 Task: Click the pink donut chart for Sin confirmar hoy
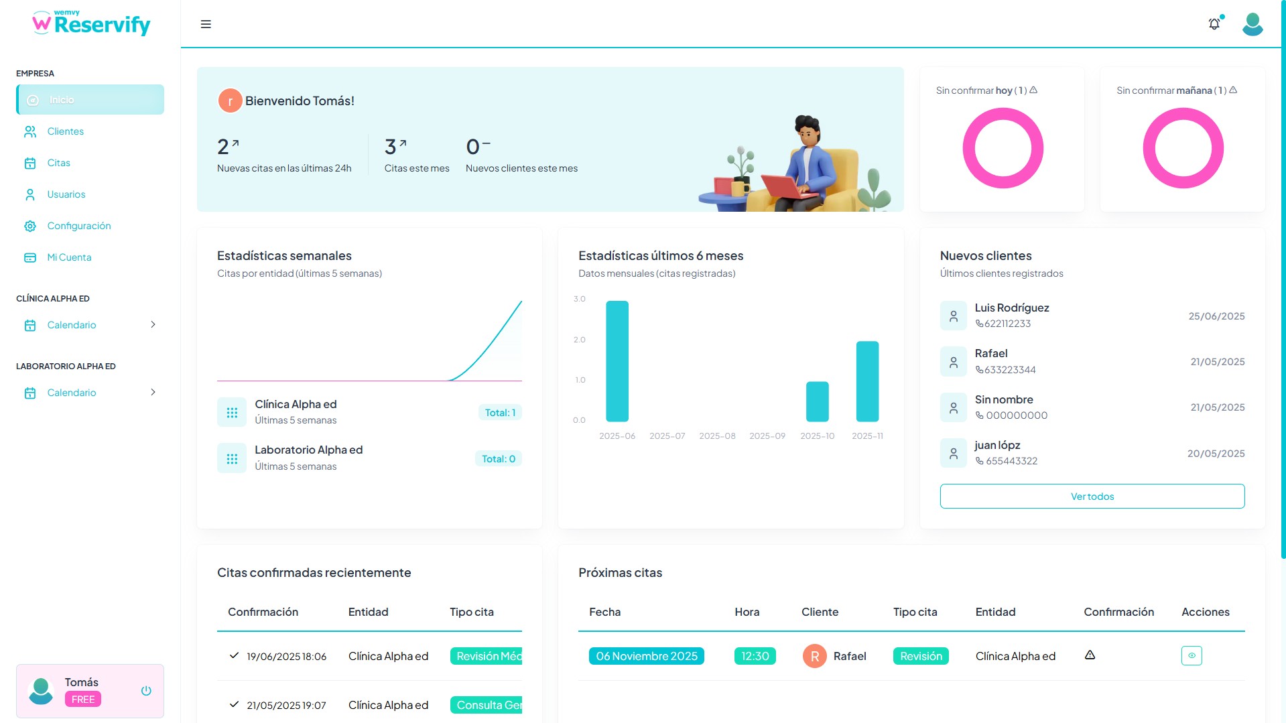[1003, 147]
